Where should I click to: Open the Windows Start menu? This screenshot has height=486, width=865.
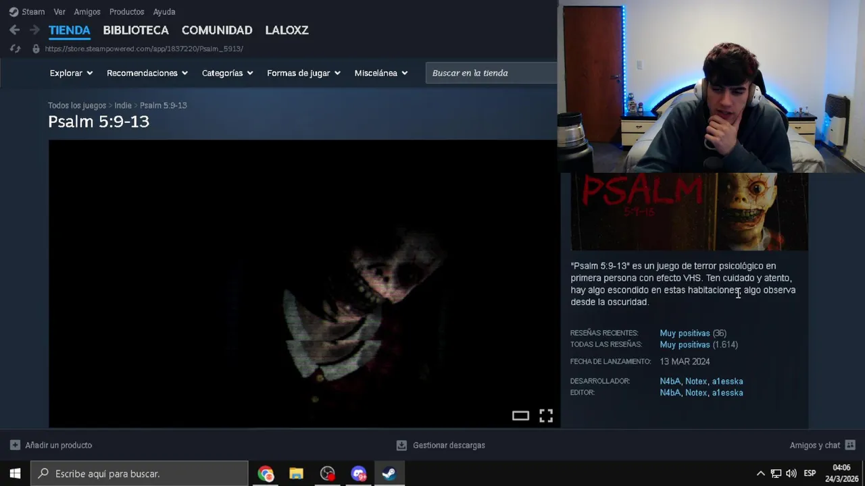(x=15, y=474)
